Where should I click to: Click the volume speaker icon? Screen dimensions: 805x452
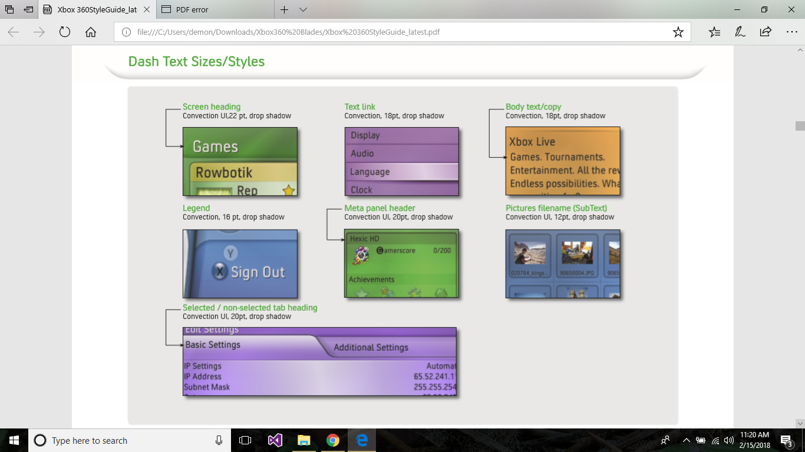point(729,440)
